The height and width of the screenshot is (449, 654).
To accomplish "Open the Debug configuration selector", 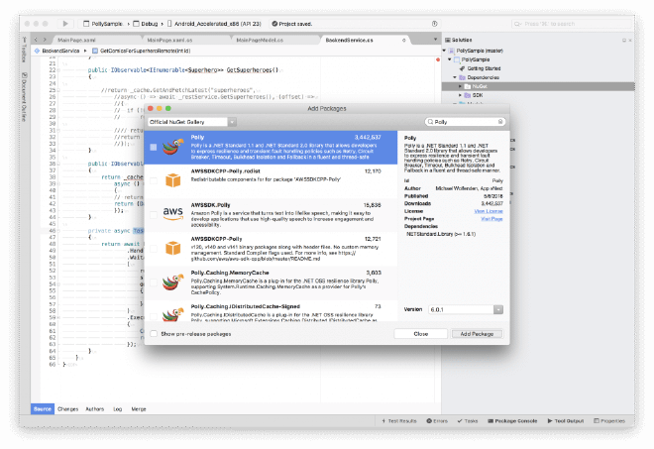I will pos(146,24).
